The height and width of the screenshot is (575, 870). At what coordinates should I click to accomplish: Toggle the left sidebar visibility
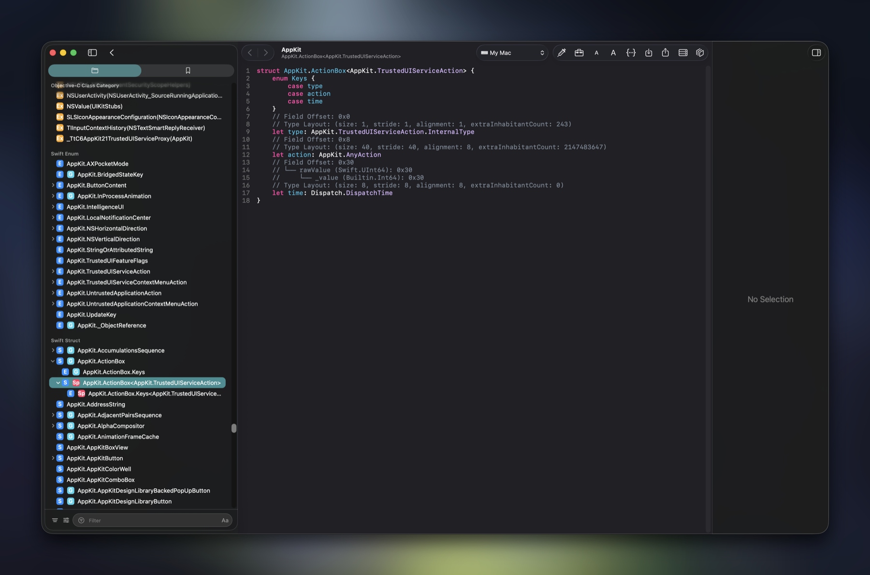(x=92, y=53)
